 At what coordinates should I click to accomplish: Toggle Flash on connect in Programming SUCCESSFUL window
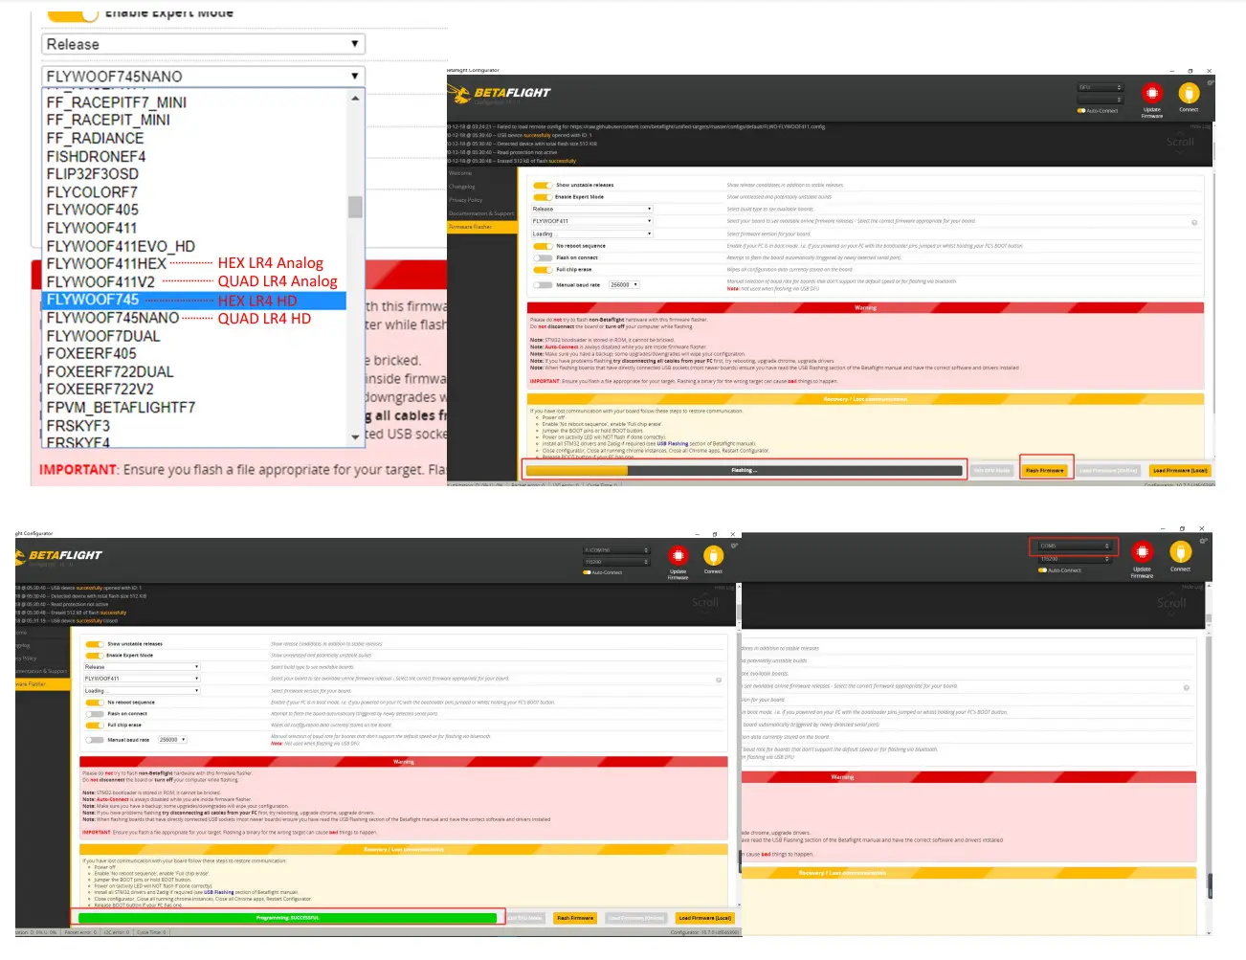(x=94, y=714)
